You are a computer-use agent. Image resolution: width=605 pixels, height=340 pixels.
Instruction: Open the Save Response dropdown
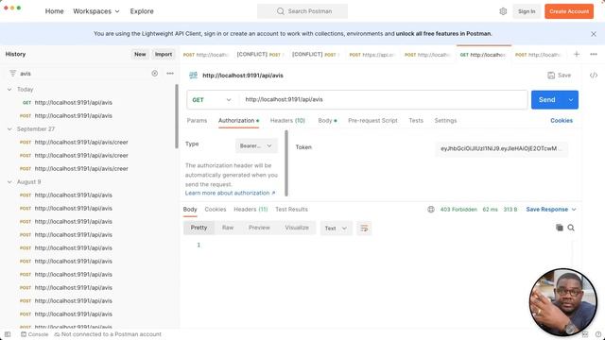pyautogui.click(x=551, y=210)
